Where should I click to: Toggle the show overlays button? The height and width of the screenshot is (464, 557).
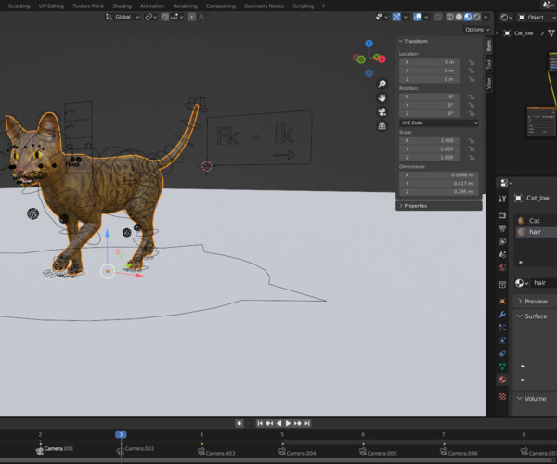[418, 17]
